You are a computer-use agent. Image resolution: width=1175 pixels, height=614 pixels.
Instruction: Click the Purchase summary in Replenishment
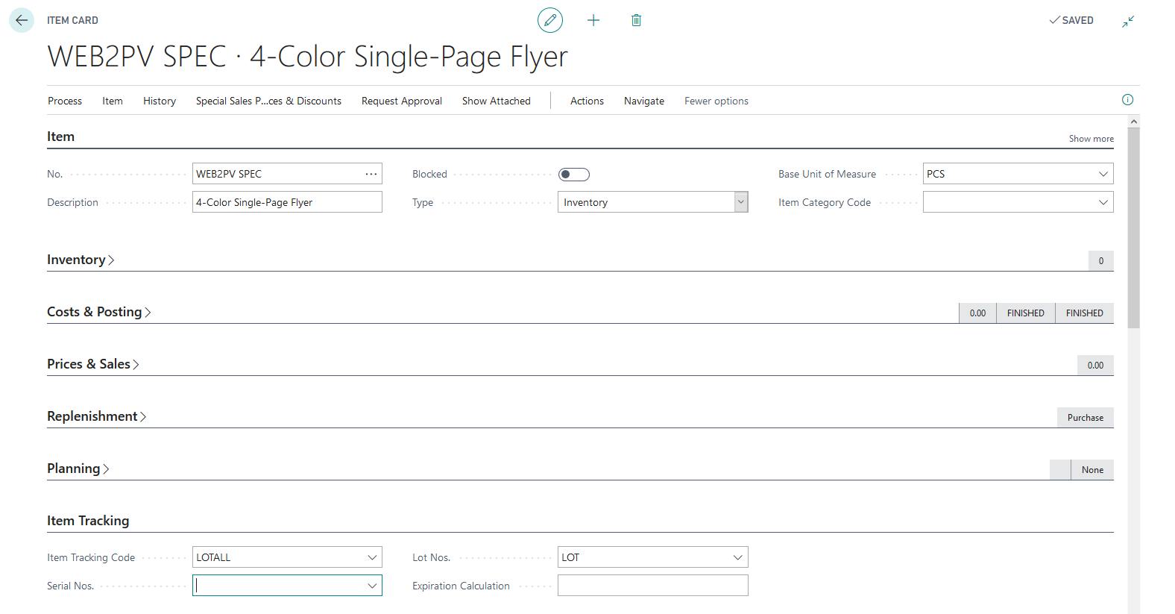click(x=1086, y=418)
